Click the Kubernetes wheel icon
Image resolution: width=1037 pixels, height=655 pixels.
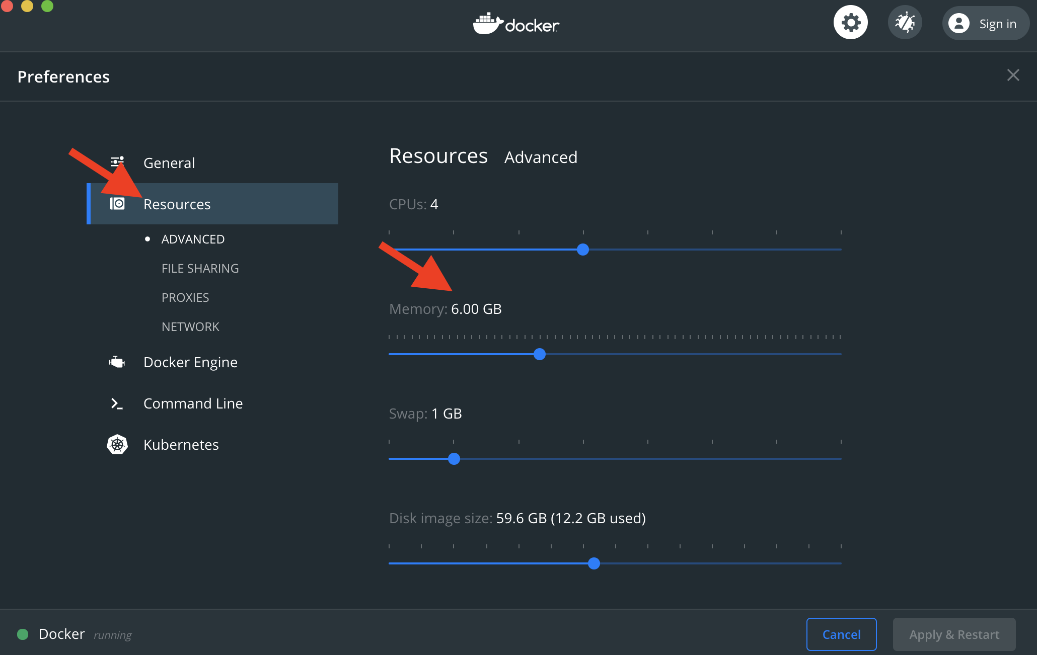117,445
